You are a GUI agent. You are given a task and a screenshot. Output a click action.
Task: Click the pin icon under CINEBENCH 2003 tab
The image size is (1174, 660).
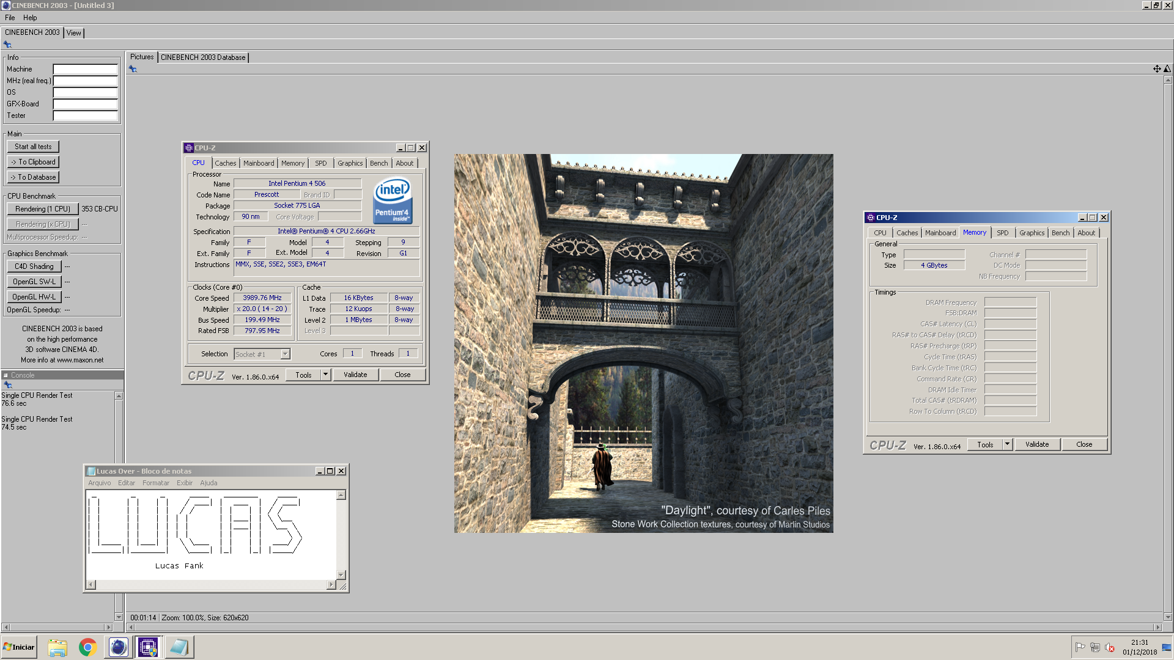(7, 45)
